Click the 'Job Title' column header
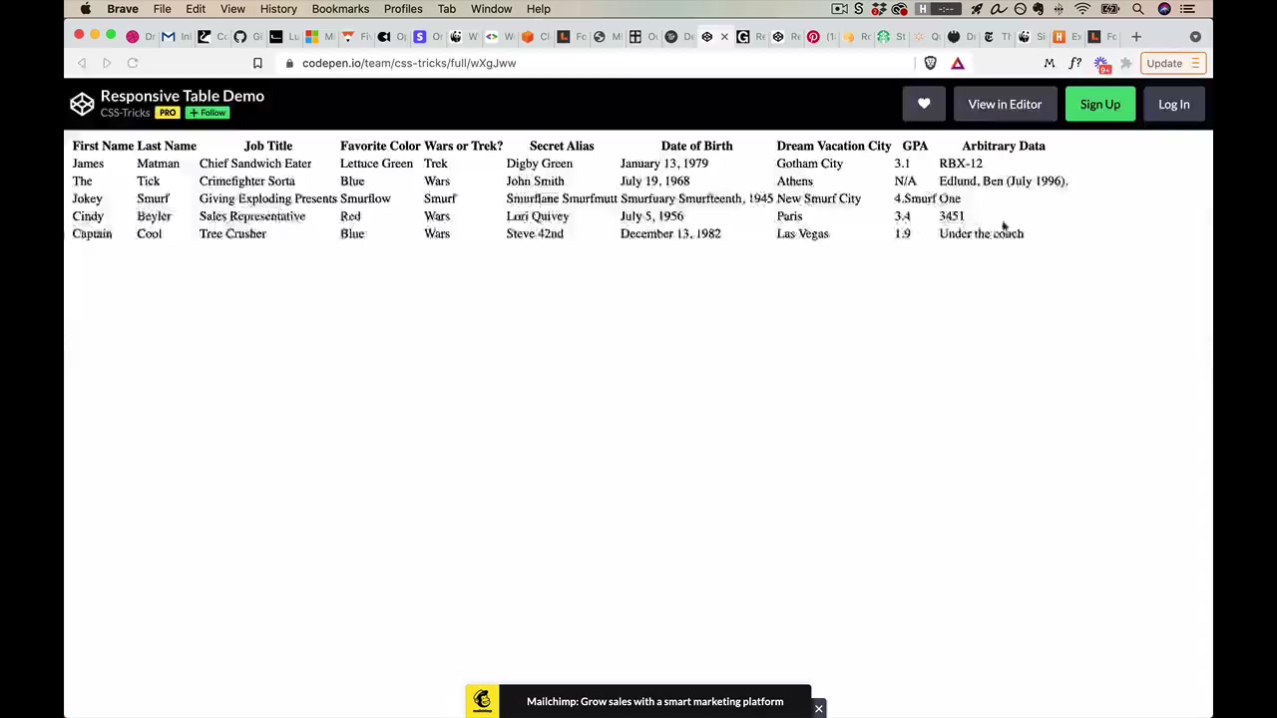Screen dimensions: 1277x718 point(268,146)
